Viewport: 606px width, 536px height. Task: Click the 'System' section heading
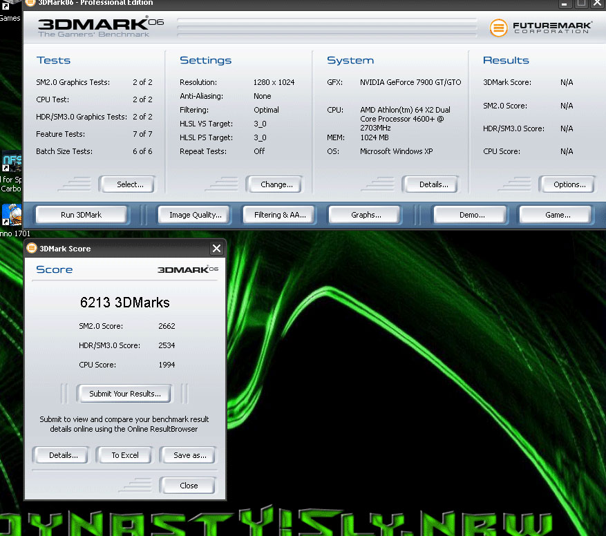click(350, 61)
